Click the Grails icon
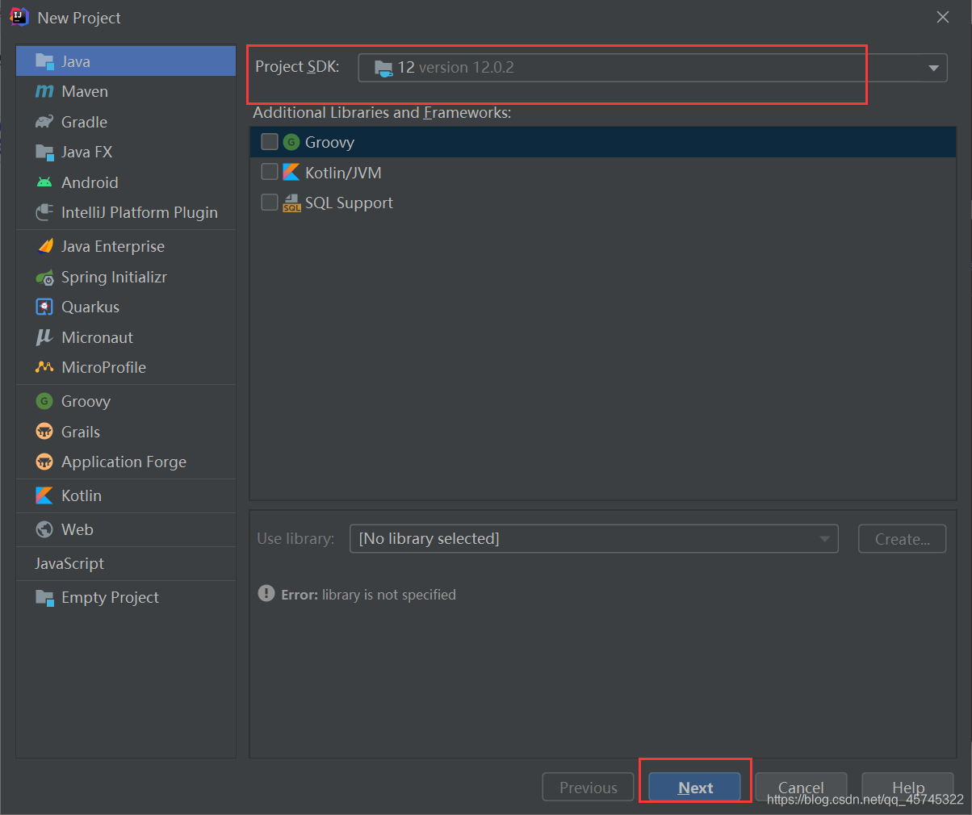The width and height of the screenshot is (972, 815). [x=44, y=432]
